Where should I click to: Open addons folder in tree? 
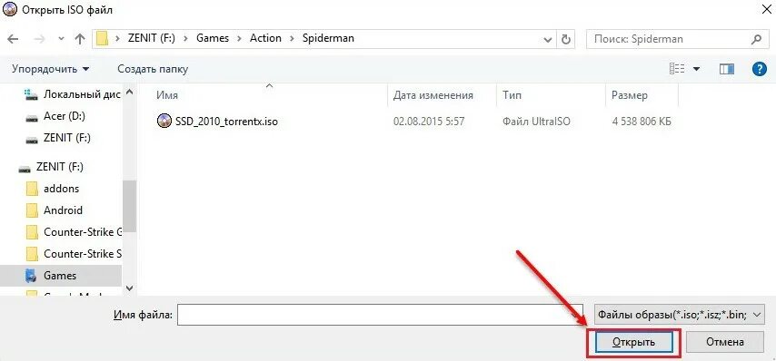[62, 189]
